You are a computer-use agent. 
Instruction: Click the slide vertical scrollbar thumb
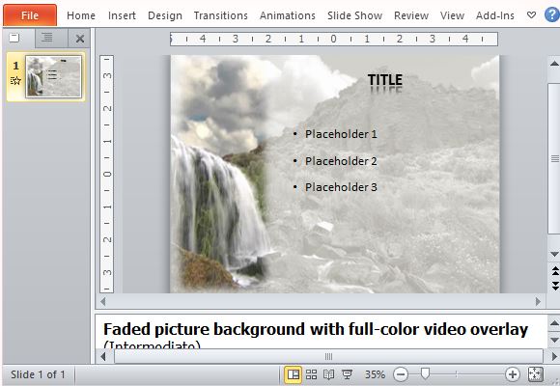(x=554, y=158)
